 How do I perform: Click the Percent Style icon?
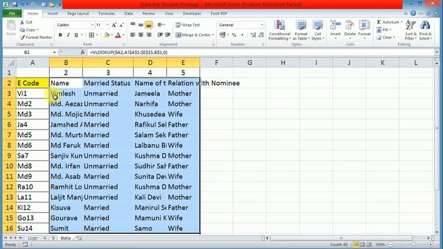tap(234, 35)
